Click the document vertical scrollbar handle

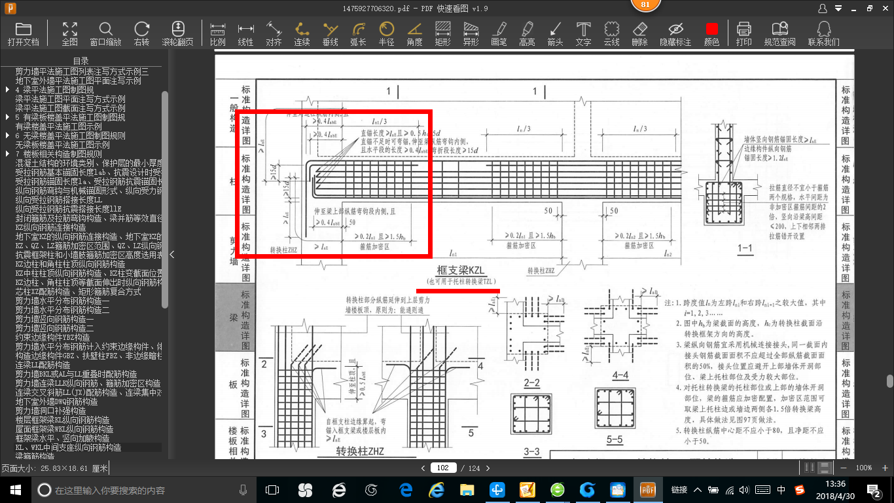coord(889,381)
